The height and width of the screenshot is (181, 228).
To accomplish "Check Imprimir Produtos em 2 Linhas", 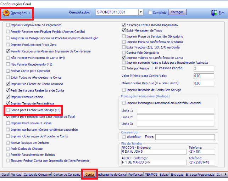I will [8, 123].
